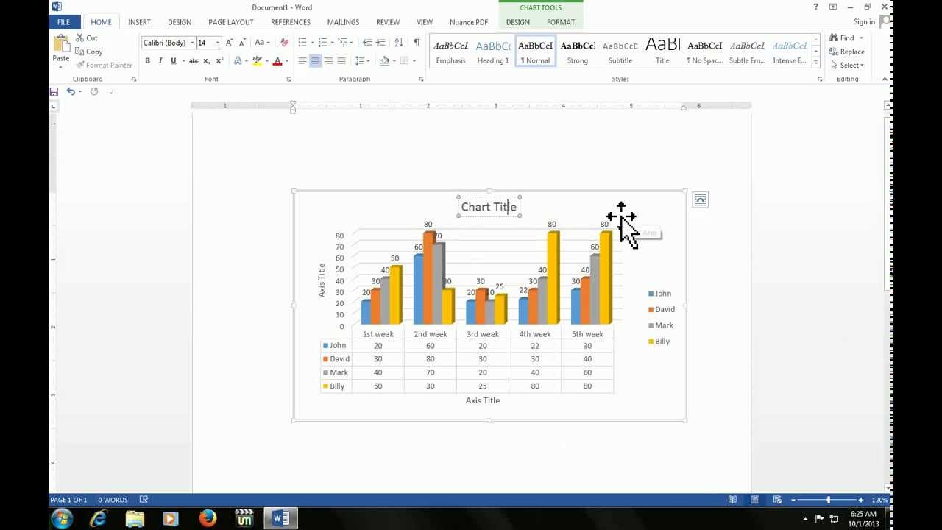This screenshot has width=942, height=530.
Task: Toggle italic formatting
Action: [x=160, y=61]
